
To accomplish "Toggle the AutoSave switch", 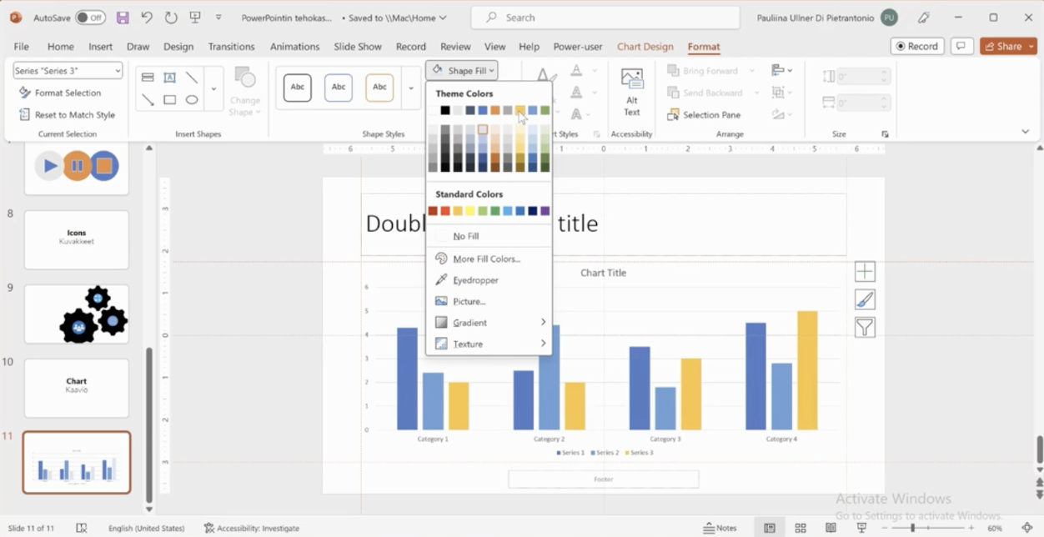I will pyautogui.click(x=90, y=18).
